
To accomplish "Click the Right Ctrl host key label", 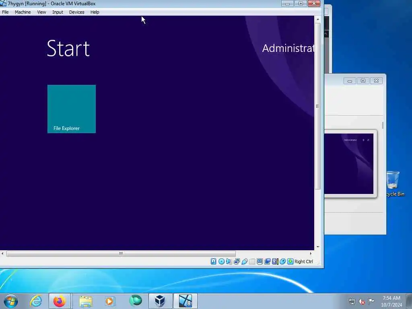I will click(x=304, y=262).
